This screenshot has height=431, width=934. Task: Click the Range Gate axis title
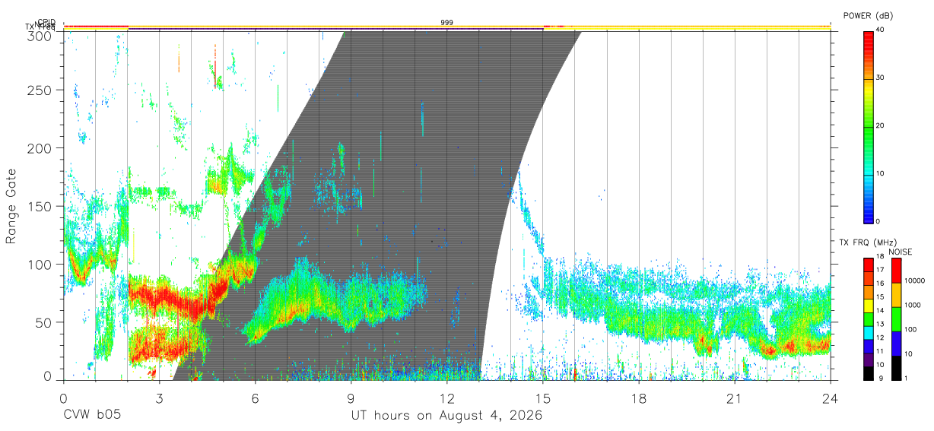tap(11, 207)
